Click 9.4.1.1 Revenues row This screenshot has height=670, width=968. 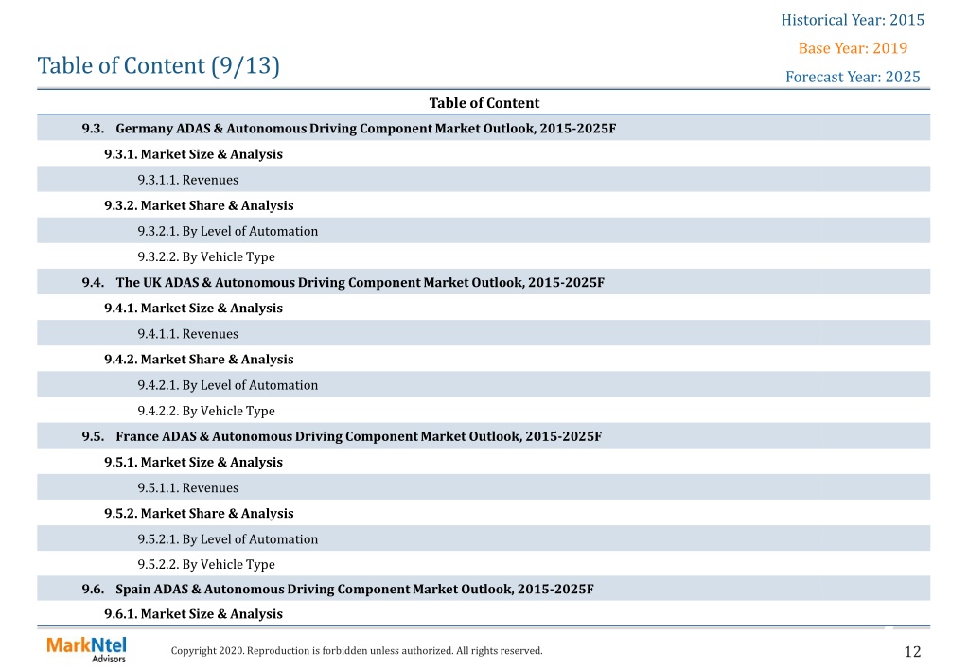(484, 333)
